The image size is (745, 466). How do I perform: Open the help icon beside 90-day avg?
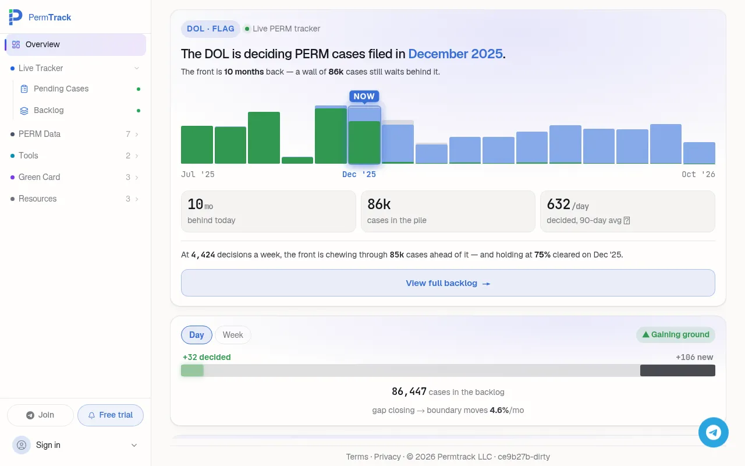627,221
